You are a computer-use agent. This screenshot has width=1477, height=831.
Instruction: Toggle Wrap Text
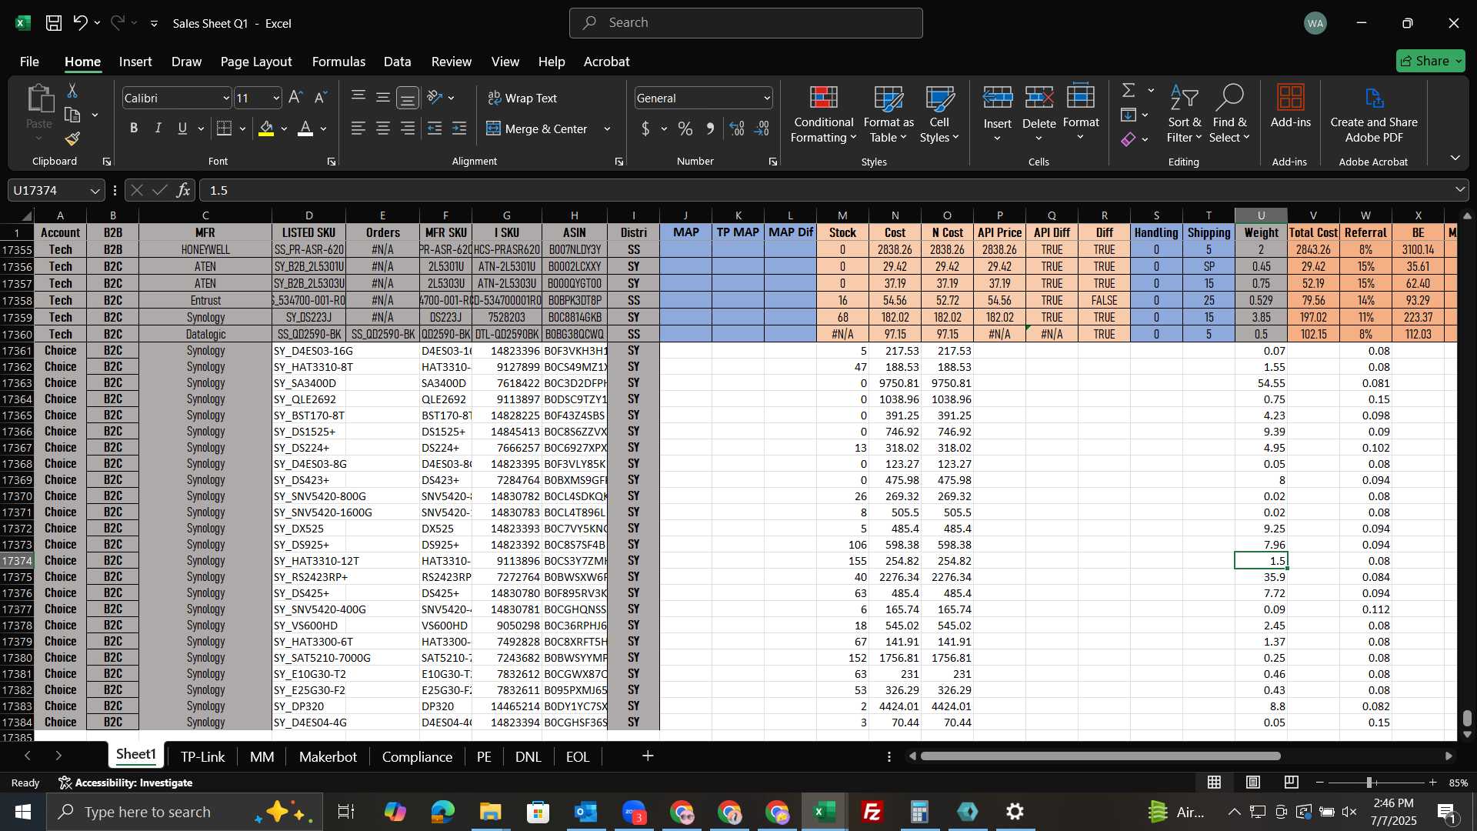(523, 98)
